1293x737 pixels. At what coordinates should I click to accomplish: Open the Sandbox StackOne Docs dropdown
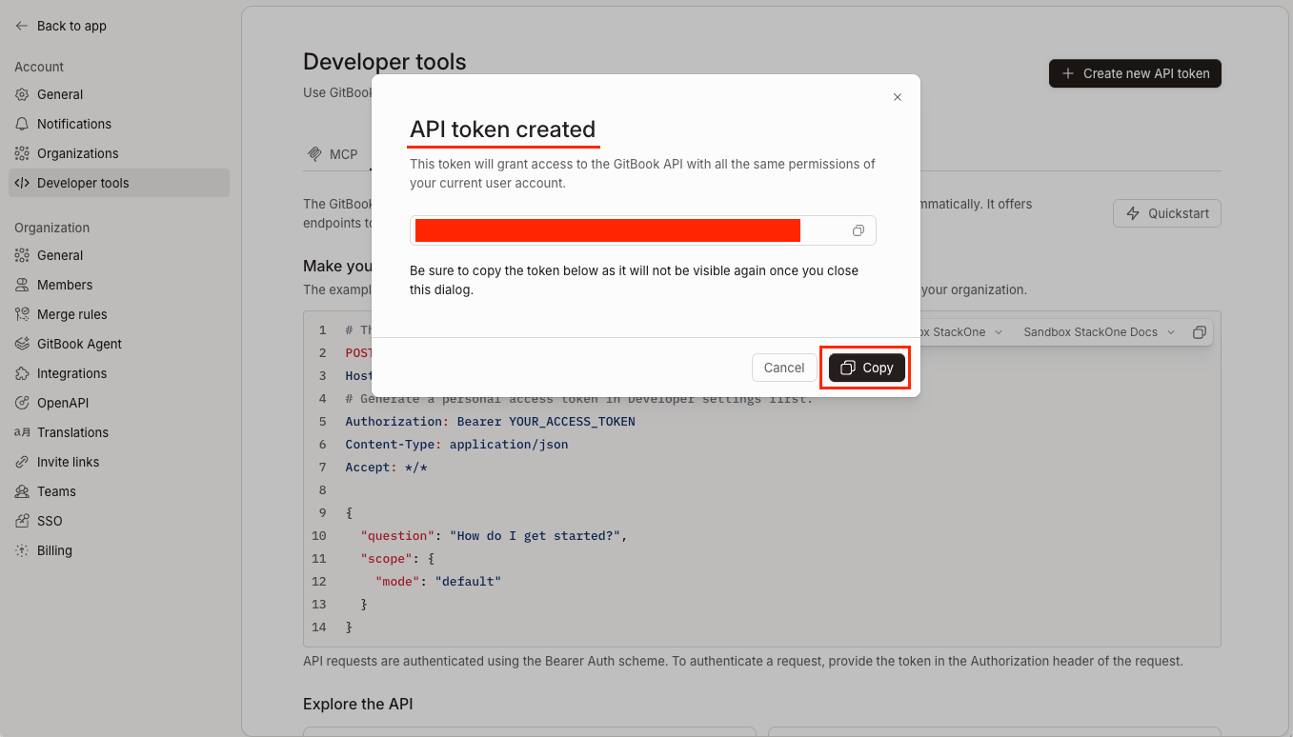pyautogui.click(x=1100, y=332)
